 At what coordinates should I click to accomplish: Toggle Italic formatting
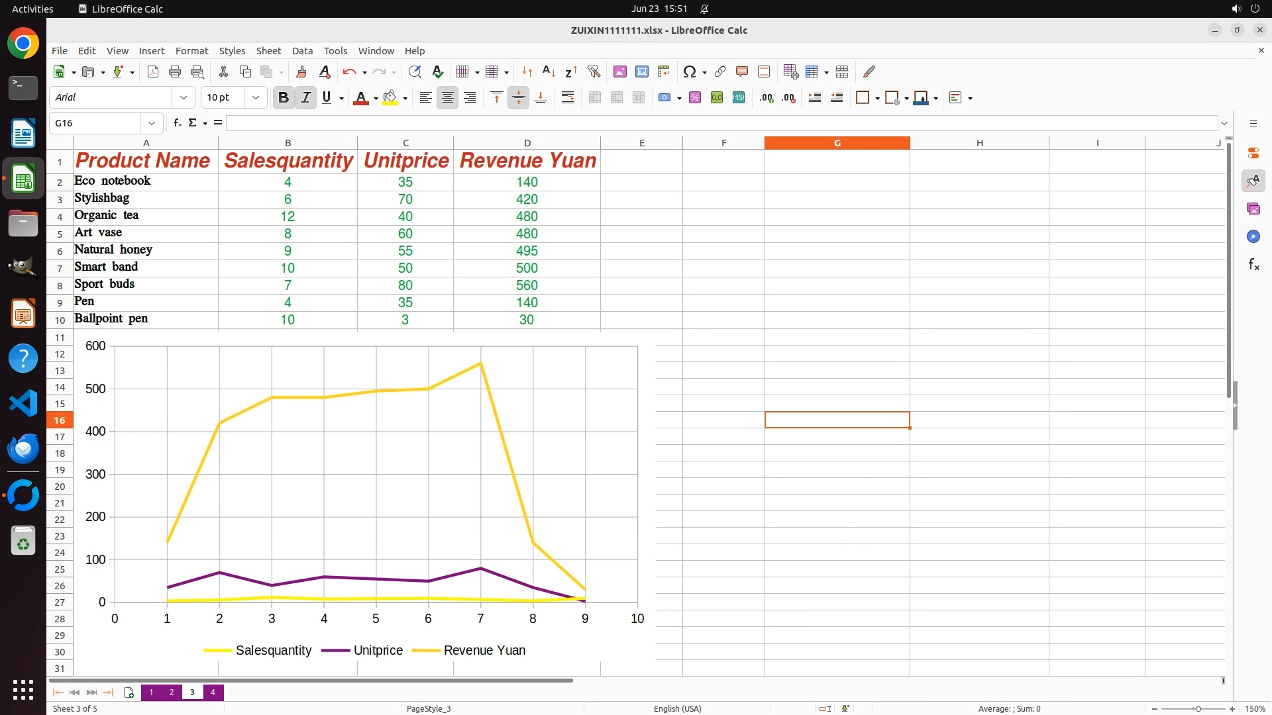click(305, 98)
